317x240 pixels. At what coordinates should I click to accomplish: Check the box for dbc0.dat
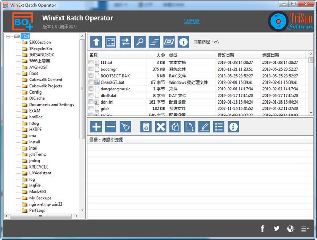point(91,95)
